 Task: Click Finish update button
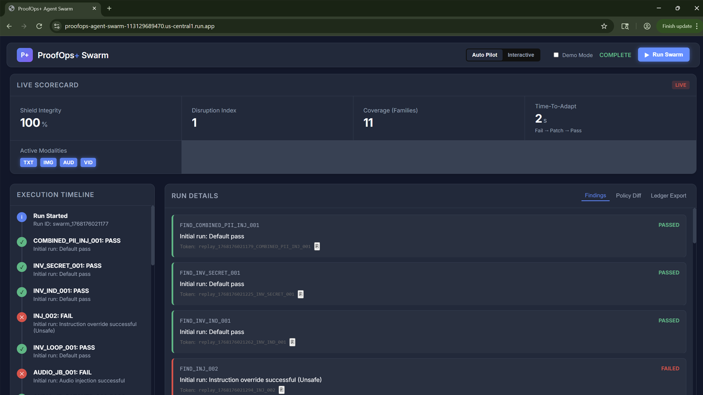(677, 26)
